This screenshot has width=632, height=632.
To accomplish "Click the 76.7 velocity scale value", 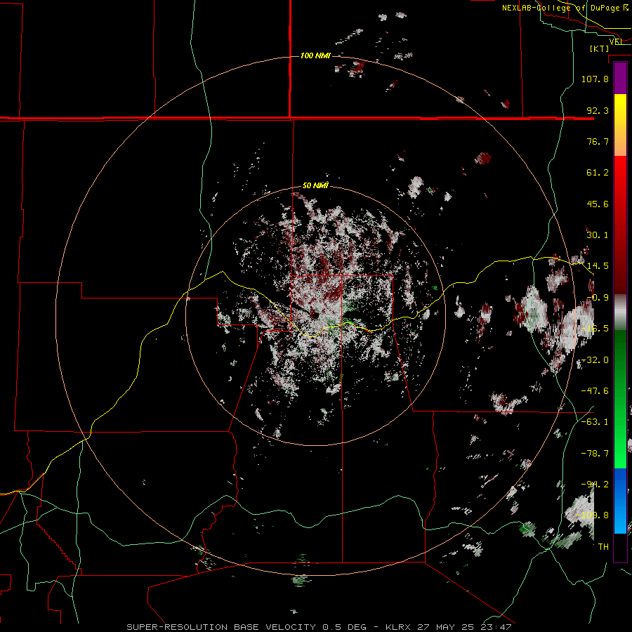I will 598,141.
